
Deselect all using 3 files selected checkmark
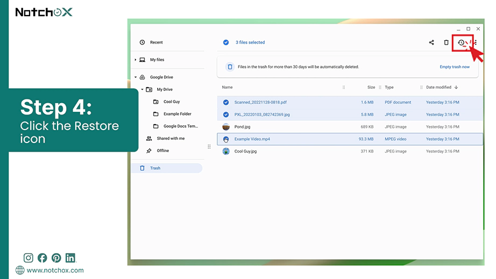pos(226,42)
